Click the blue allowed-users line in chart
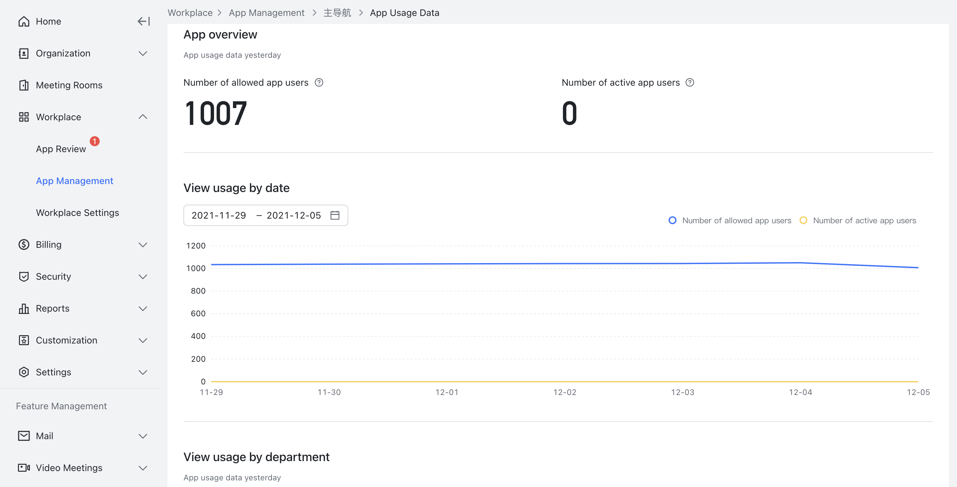The height and width of the screenshot is (487, 957). point(565,264)
